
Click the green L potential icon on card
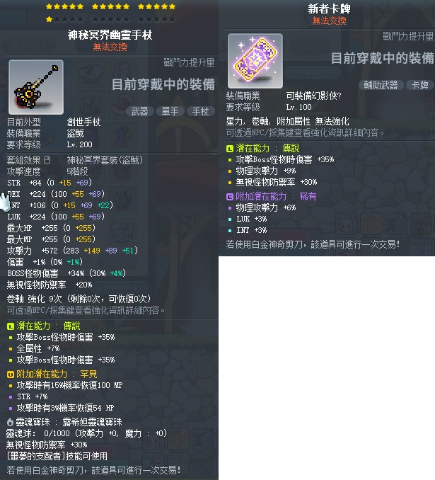tap(230, 149)
